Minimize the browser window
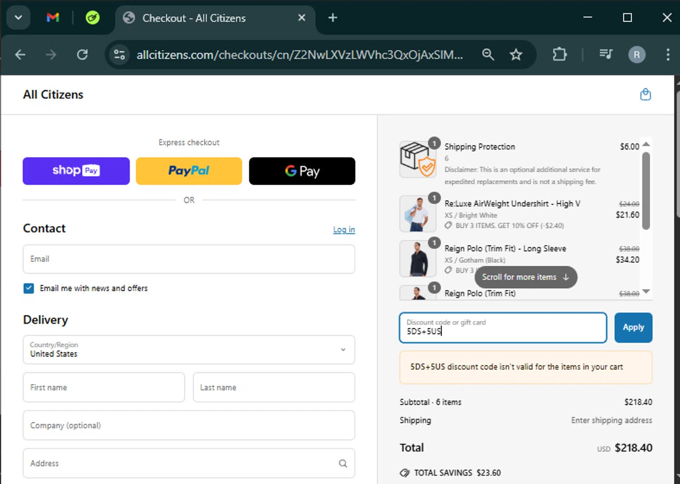680x484 pixels. [588, 18]
